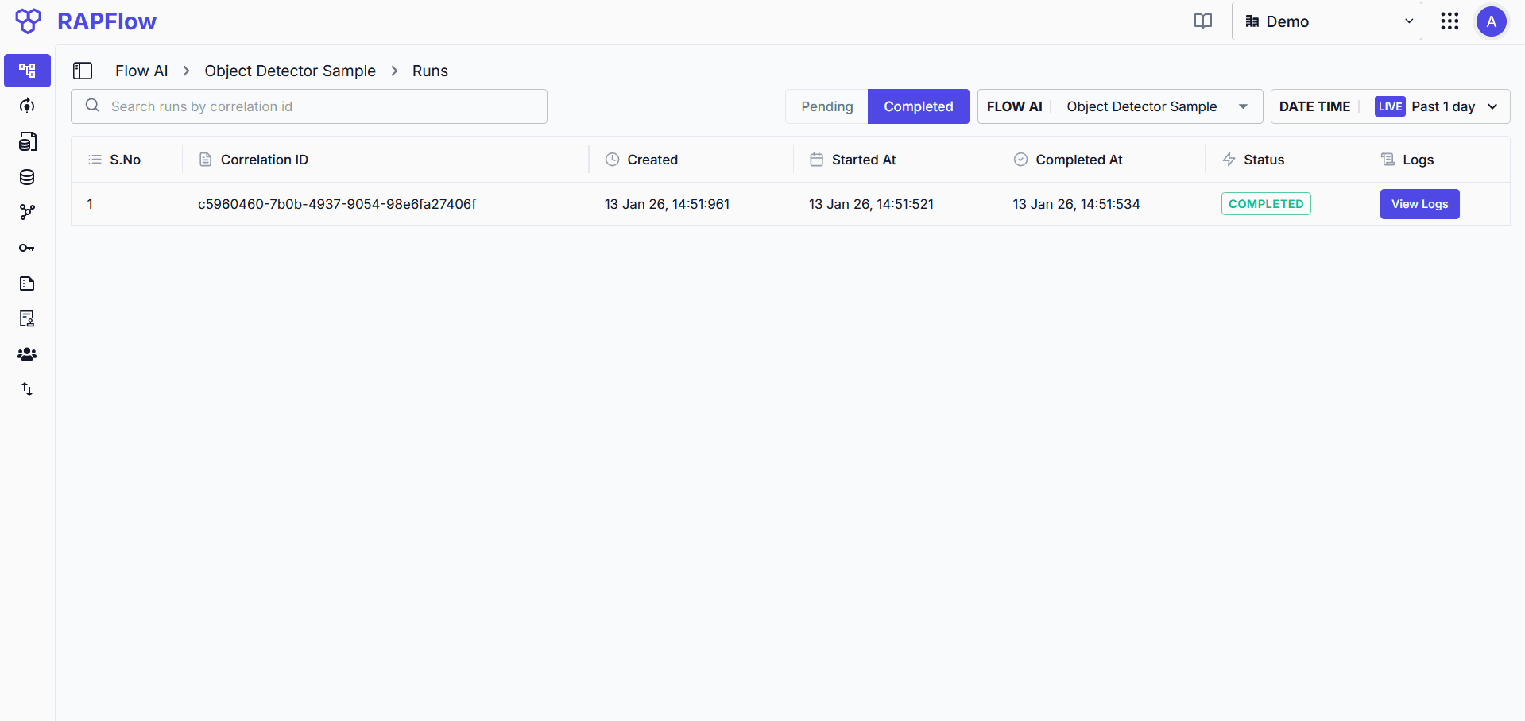
Task: Click the View Logs button
Action: click(1419, 204)
